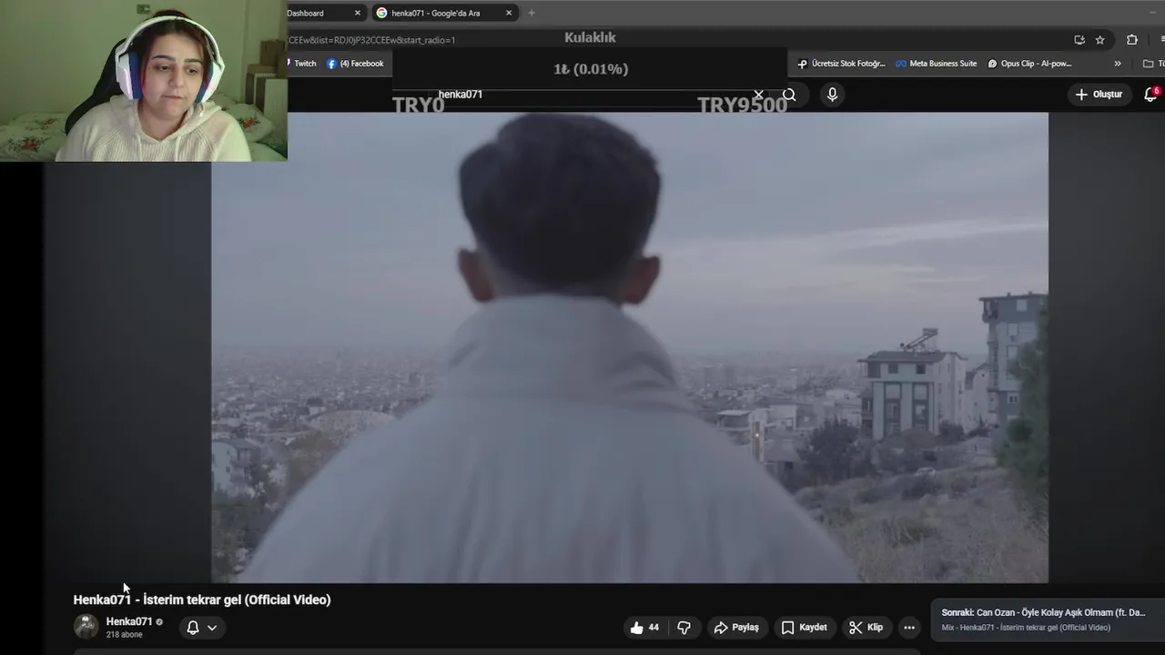Open the next-up Can Ozan video toast

(x=1047, y=620)
